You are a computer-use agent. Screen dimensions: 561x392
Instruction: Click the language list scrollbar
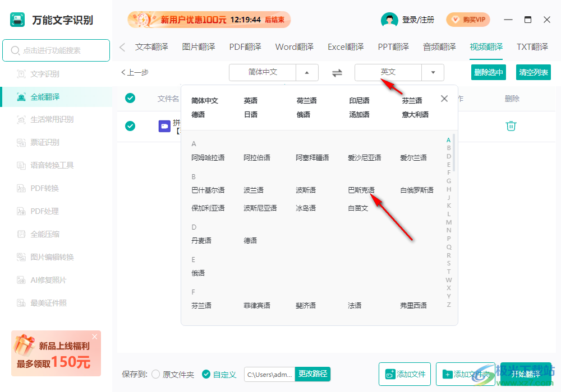pos(454,153)
